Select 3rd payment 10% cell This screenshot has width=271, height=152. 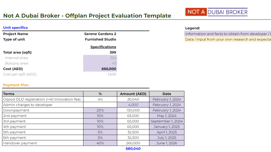[x=100, y=121]
